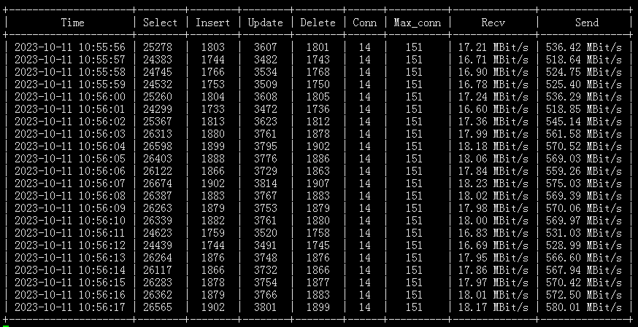Click the Recv column header
Viewport: 638px width, 327px height.
(493, 23)
